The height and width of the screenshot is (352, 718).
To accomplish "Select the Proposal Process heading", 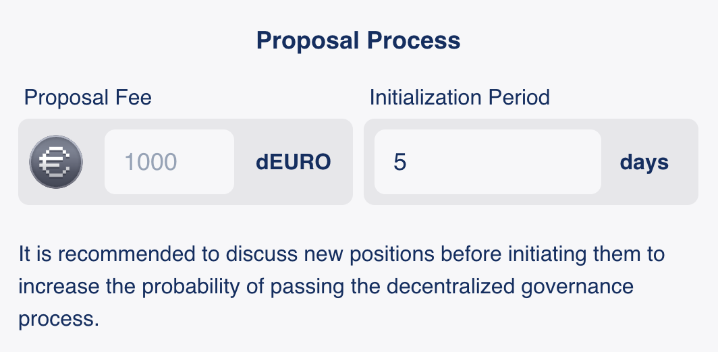I will 358,40.
